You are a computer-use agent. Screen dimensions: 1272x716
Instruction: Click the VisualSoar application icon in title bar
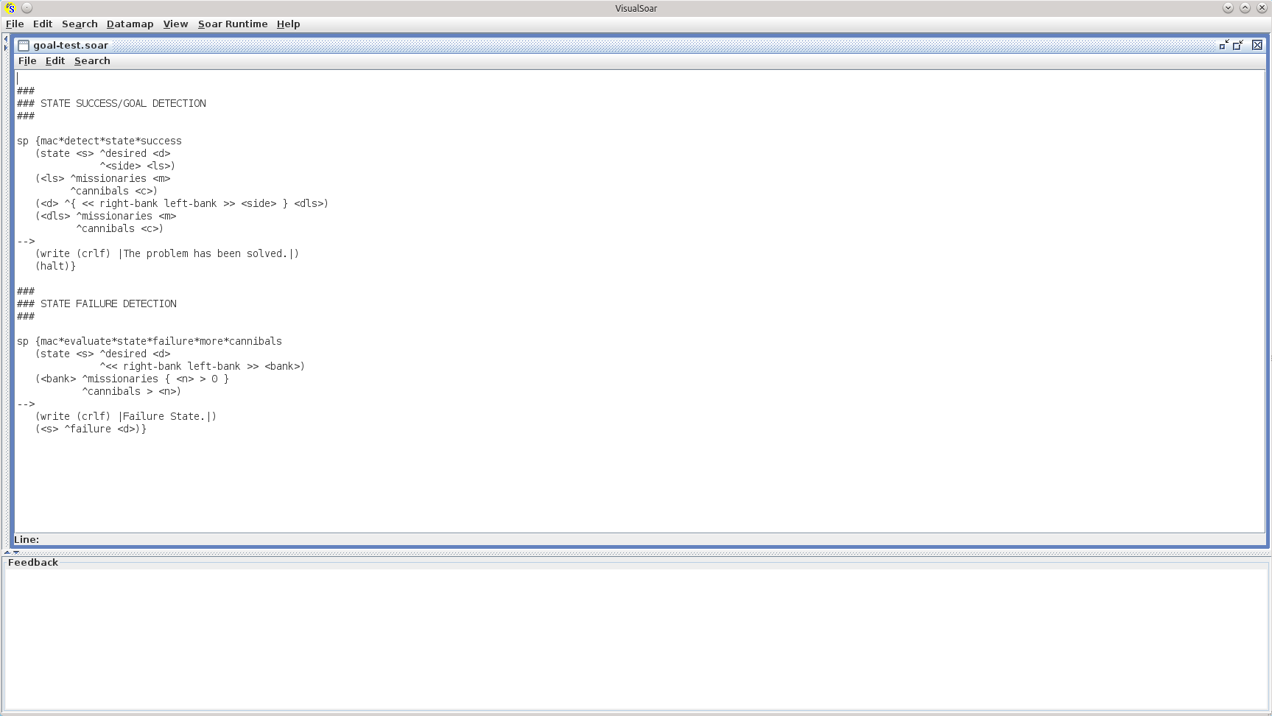click(x=10, y=8)
